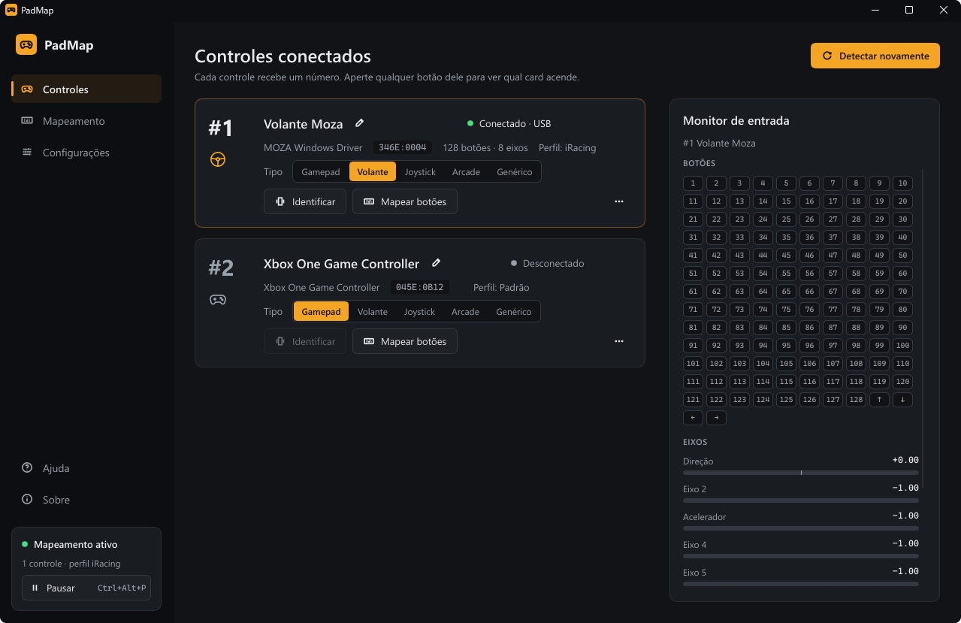
Task: Click the 346E:0004 device ID
Action: tap(403, 147)
